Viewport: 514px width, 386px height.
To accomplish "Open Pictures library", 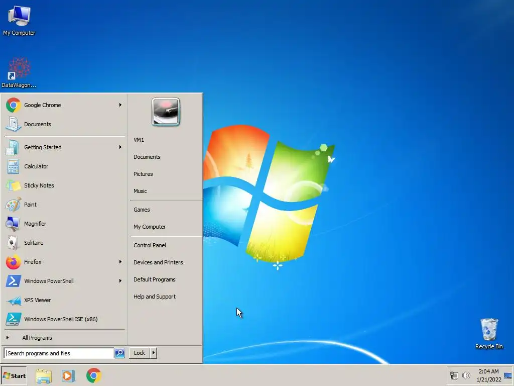I will pos(143,174).
